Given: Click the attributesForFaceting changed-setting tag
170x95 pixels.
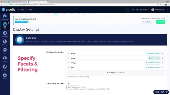Looking at the screenshot, I should click(x=22, y=22).
